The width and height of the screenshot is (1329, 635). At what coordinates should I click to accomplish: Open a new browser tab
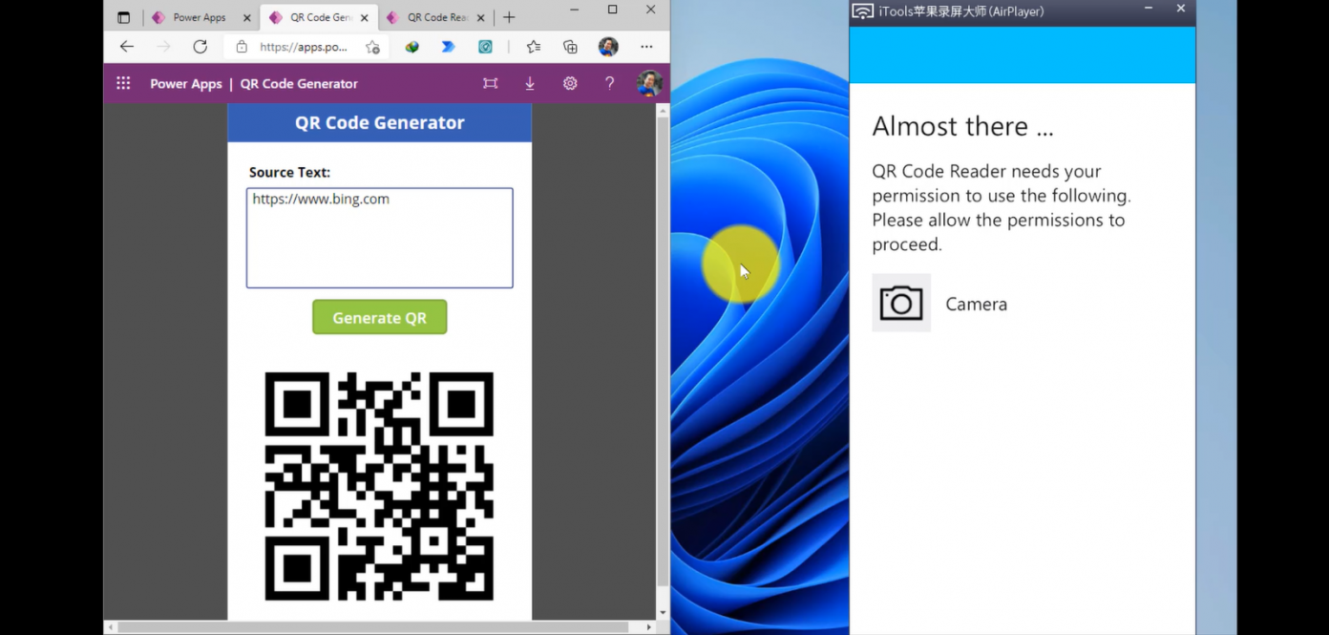point(509,17)
